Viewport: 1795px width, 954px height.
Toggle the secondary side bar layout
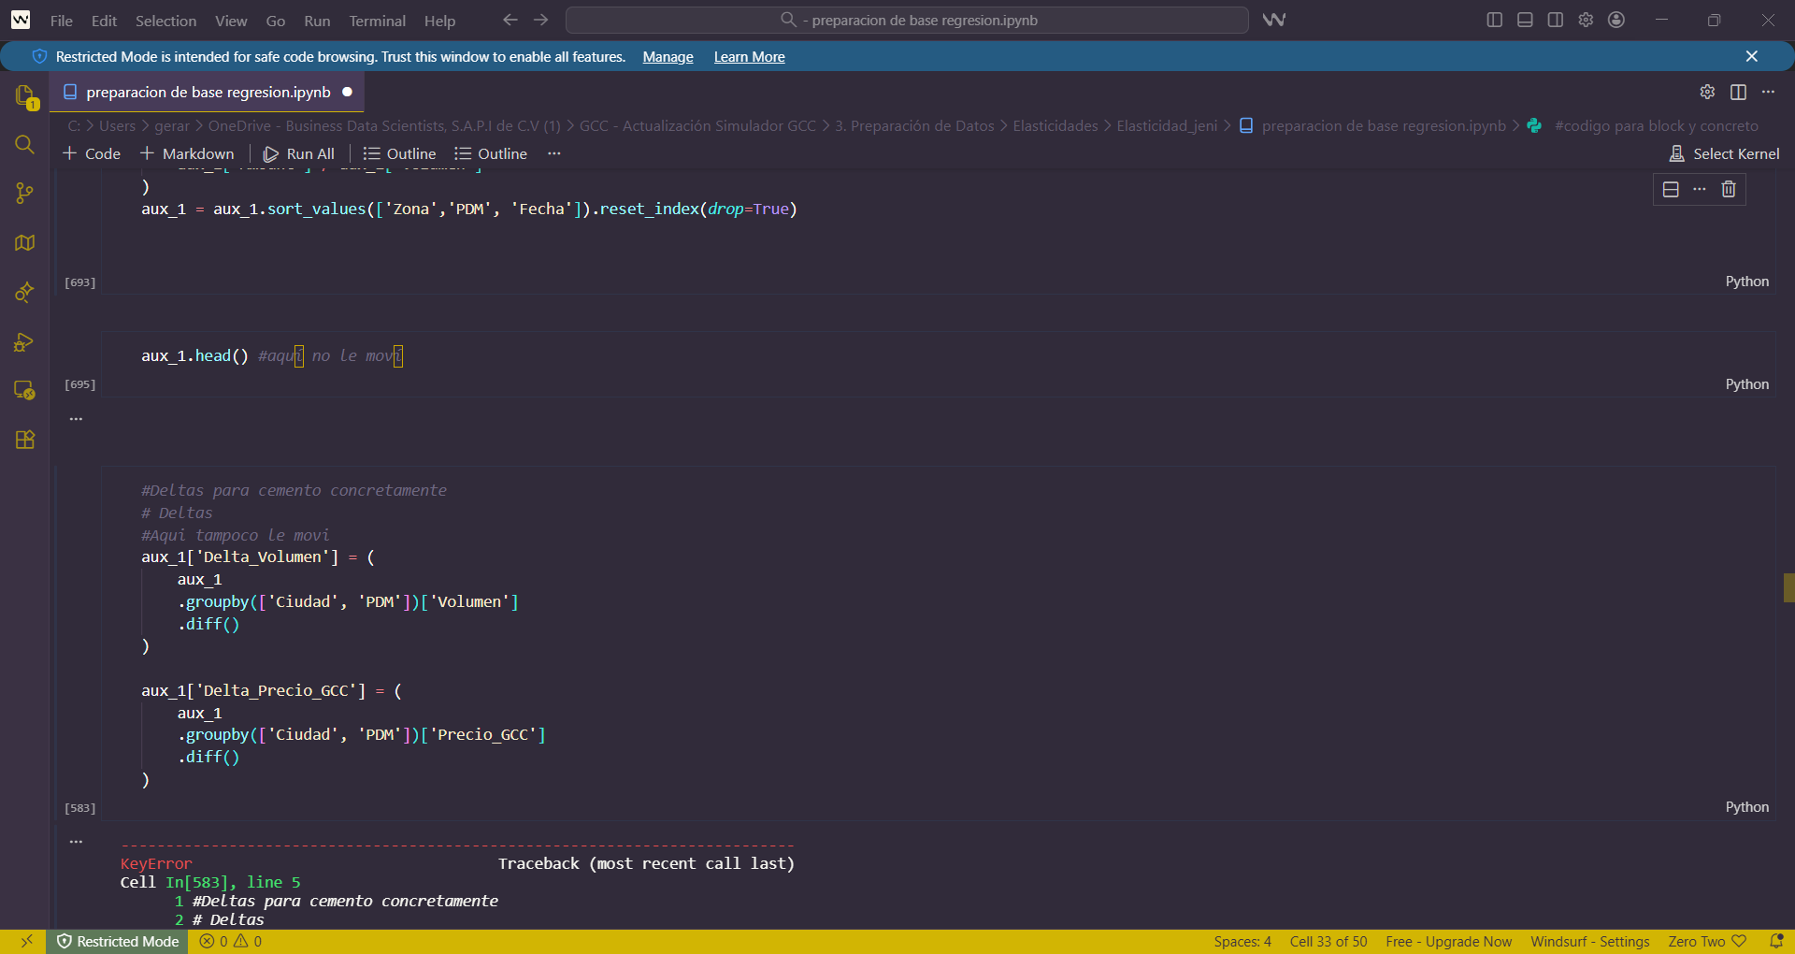[1556, 20]
